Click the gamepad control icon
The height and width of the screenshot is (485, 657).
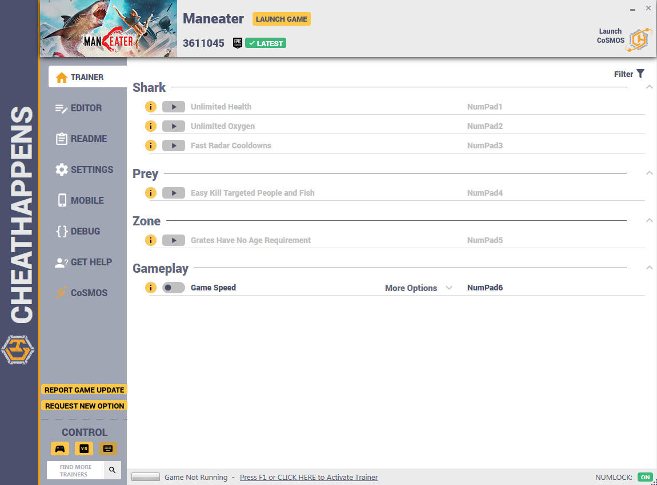click(60, 448)
